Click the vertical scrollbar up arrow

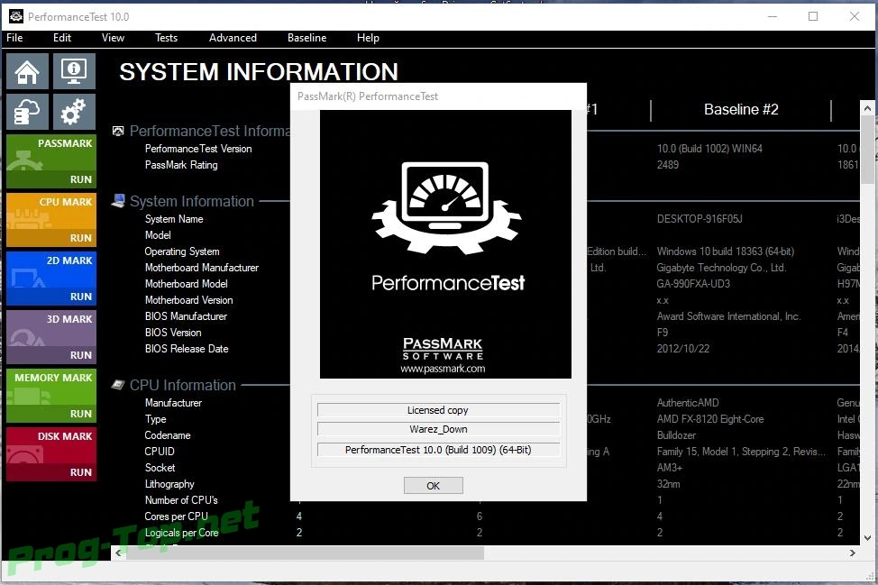867,108
